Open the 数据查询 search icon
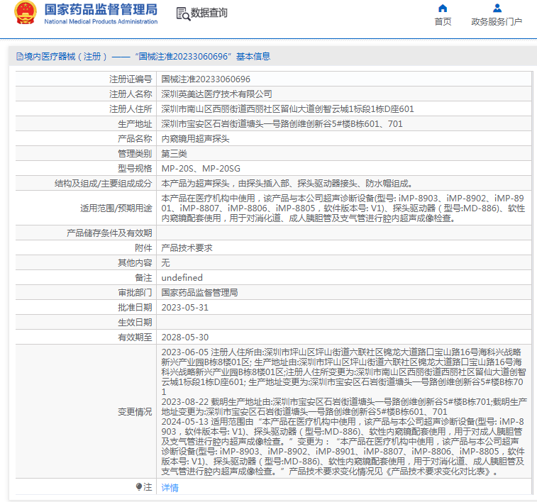The image size is (537, 502). (x=183, y=13)
